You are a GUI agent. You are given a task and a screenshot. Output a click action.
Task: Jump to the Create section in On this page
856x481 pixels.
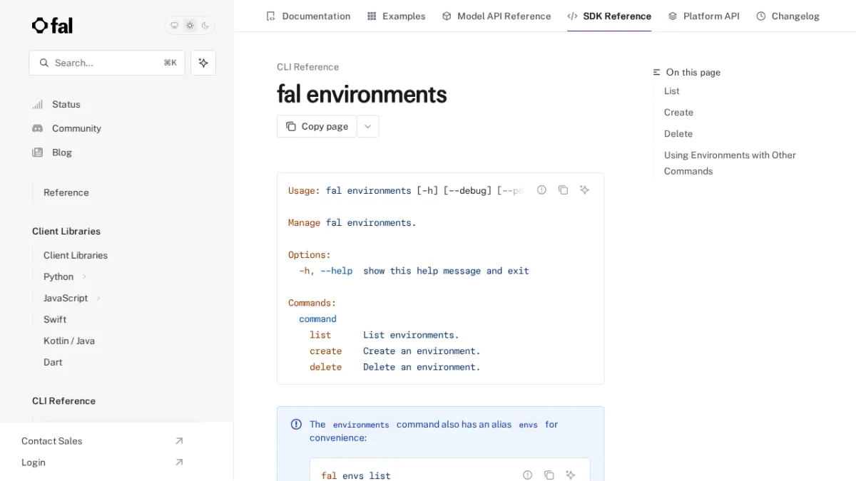tap(678, 113)
